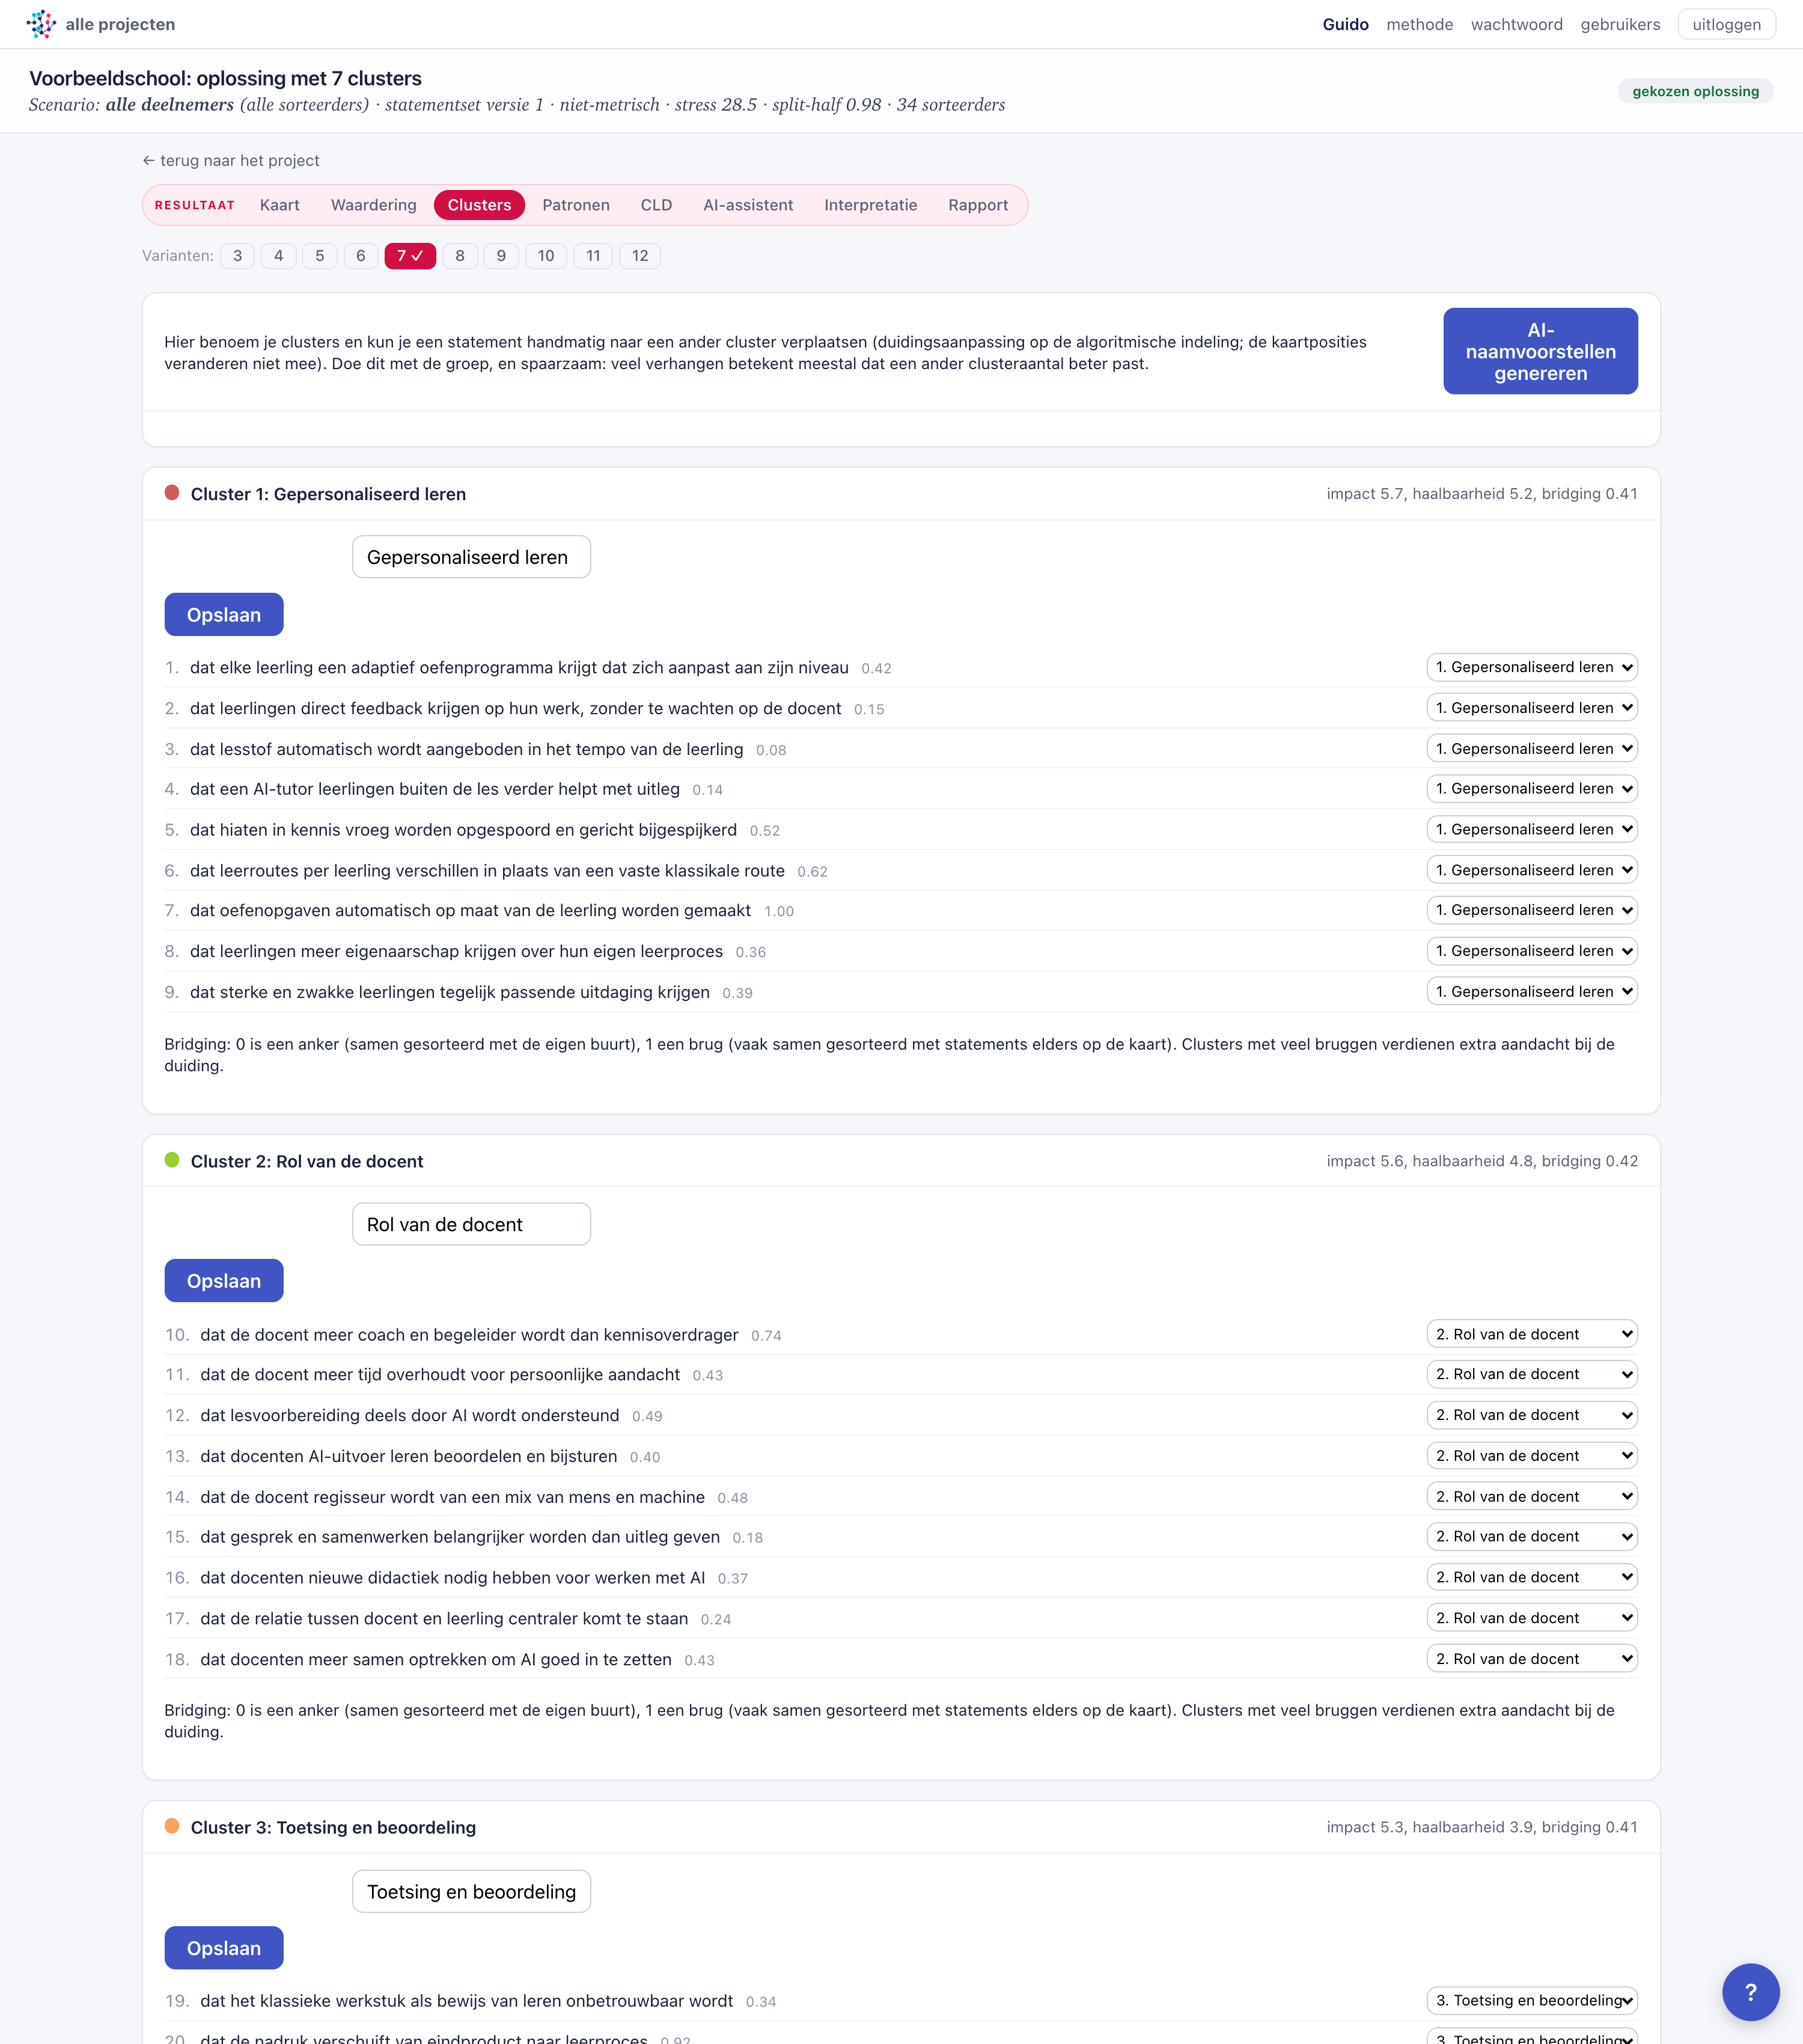This screenshot has height=2044, width=1803.
Task: Open cluster dropdown for oefenopgaven op maat statement
Action: 1532,910
